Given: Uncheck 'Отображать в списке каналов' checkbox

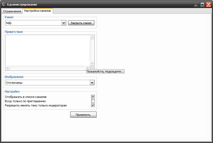Looking at the screenshot, I should tap(93, 97).
